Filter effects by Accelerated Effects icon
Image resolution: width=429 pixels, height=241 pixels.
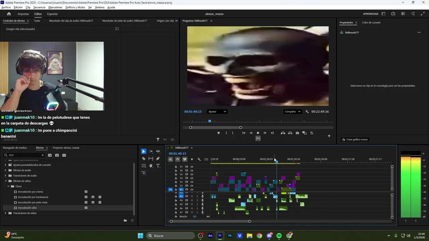(50, 155)
